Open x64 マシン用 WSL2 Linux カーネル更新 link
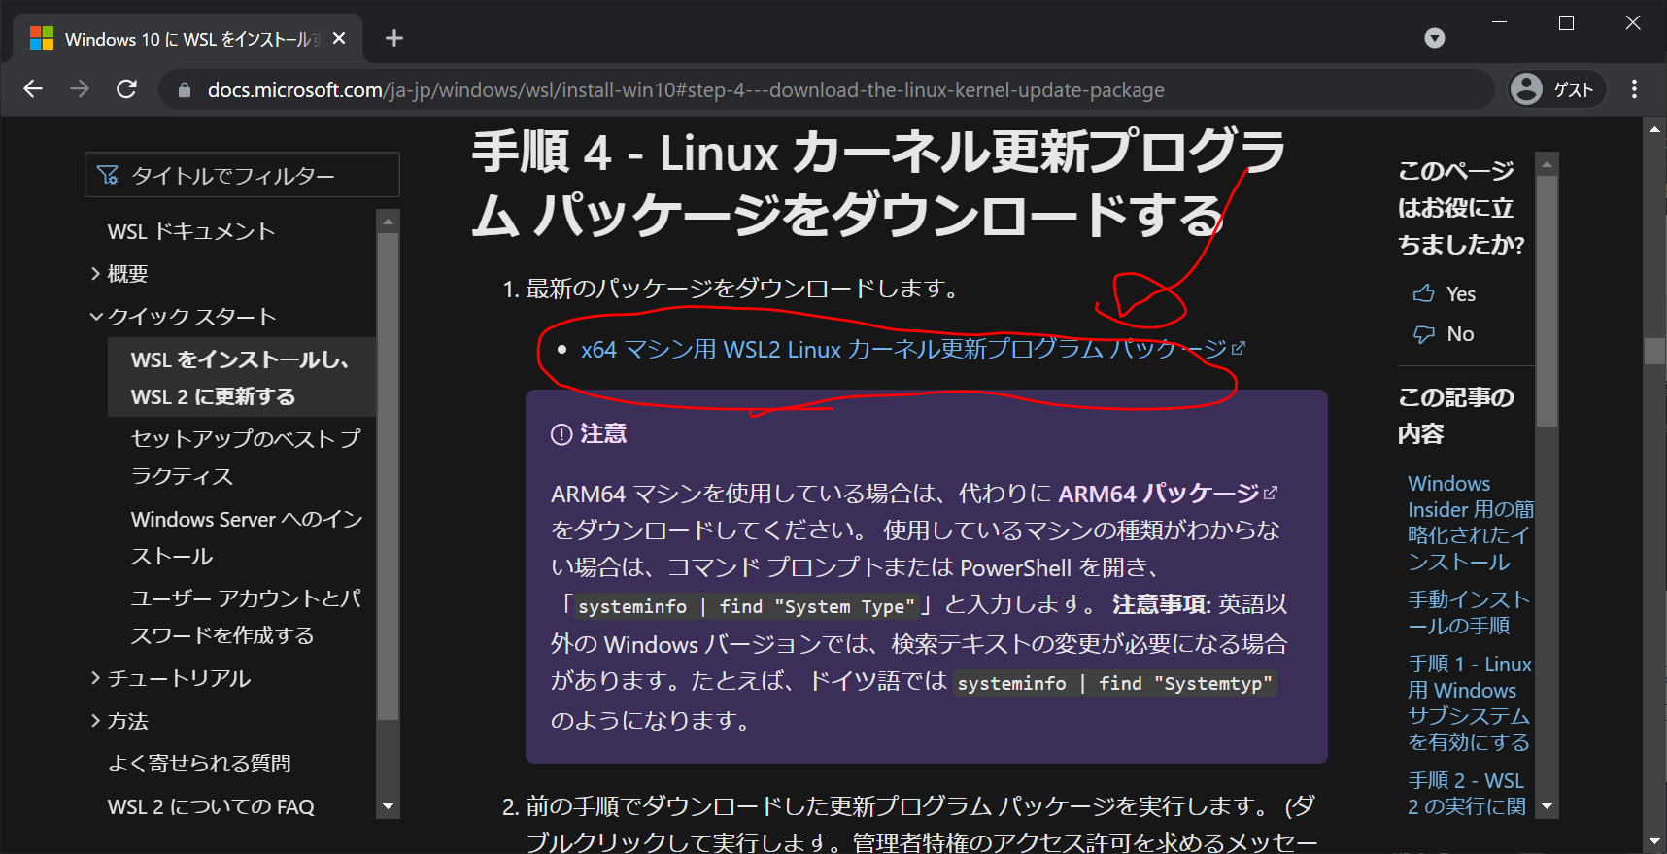Image resolution: width=1667 pixels, height=854 pixels. point(912,349)
